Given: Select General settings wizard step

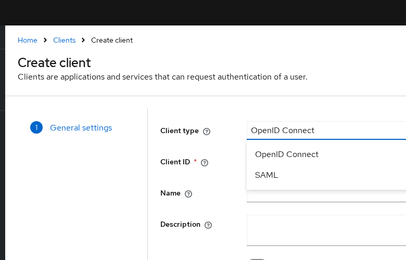Looking at the screenshot, I should click(x=71, y=127).
